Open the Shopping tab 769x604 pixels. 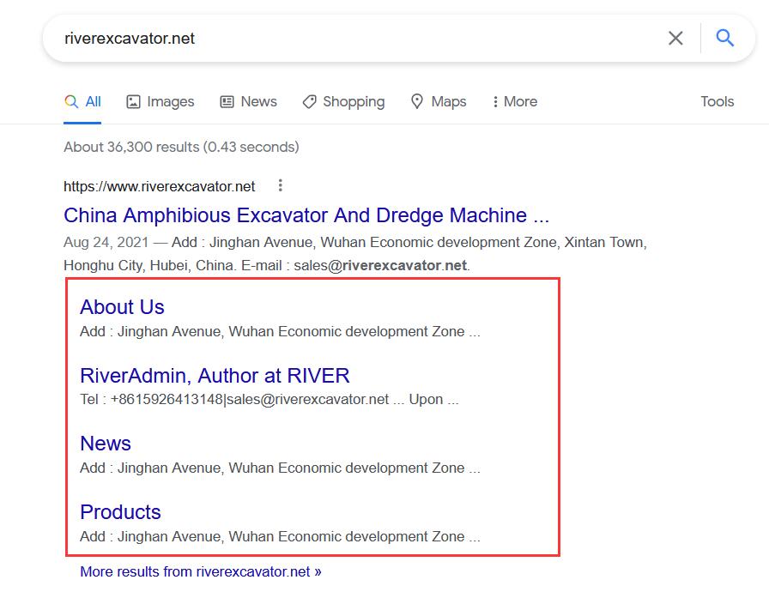click(x=343, y=101)
